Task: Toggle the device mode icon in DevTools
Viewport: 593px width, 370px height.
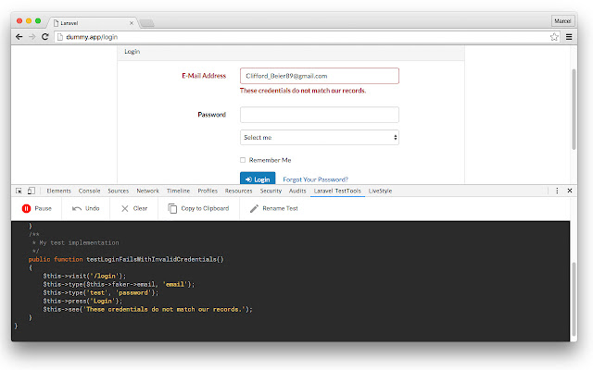Action: coord(32,191)
